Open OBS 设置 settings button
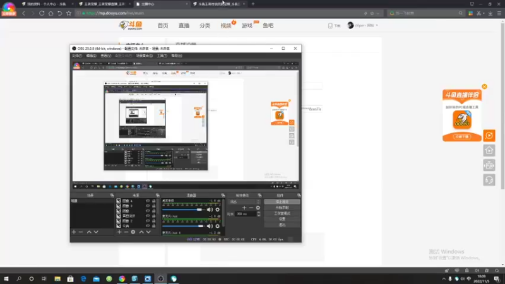The image size is (505, 284). tap(282, 219)
